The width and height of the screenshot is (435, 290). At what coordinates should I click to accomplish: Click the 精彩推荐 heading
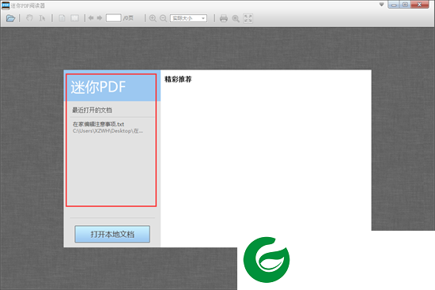tap(178, 79)
